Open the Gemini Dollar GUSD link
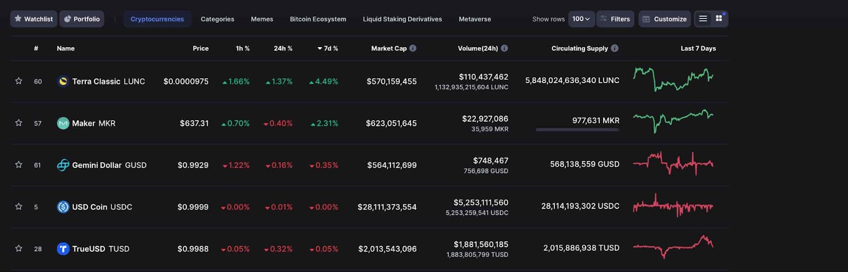 coord(109,165)
